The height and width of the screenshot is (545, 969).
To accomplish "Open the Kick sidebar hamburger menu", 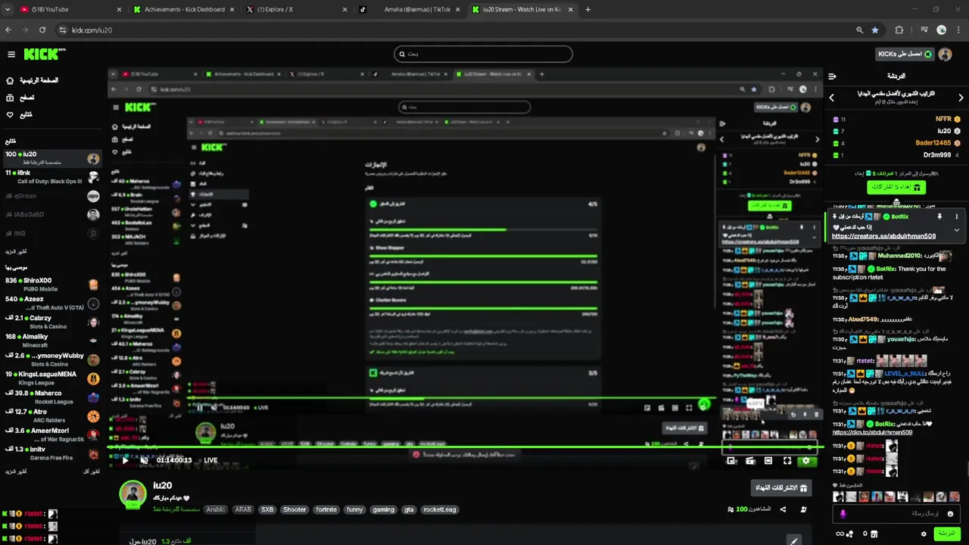I will click(11, 54).
